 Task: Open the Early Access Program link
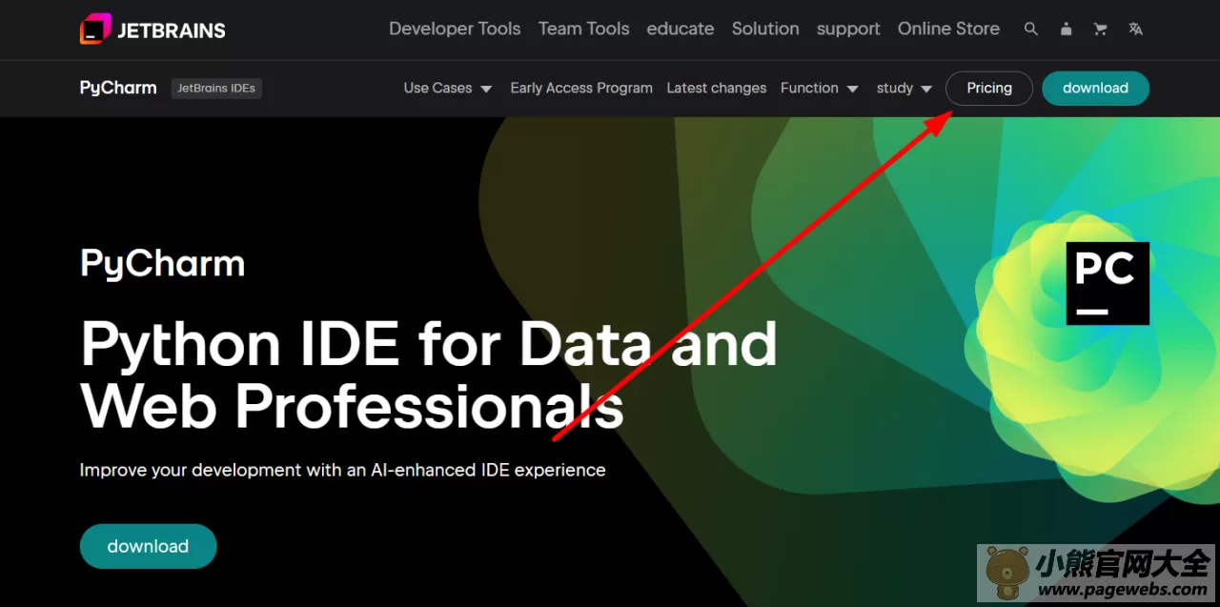pos(581,88)
